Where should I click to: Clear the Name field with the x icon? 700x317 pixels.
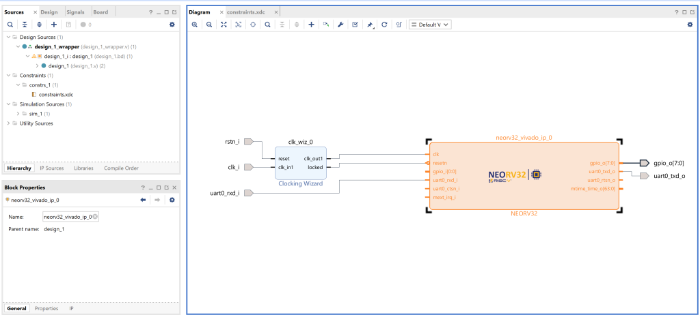coord(94,217)
